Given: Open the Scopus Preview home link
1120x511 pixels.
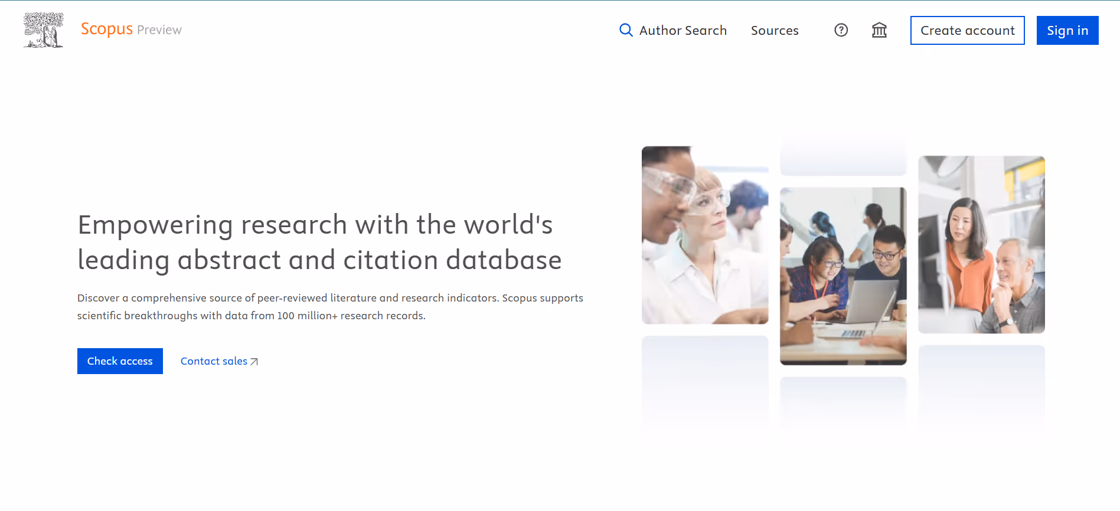Looking at the screenshot, I should [131, 29].
